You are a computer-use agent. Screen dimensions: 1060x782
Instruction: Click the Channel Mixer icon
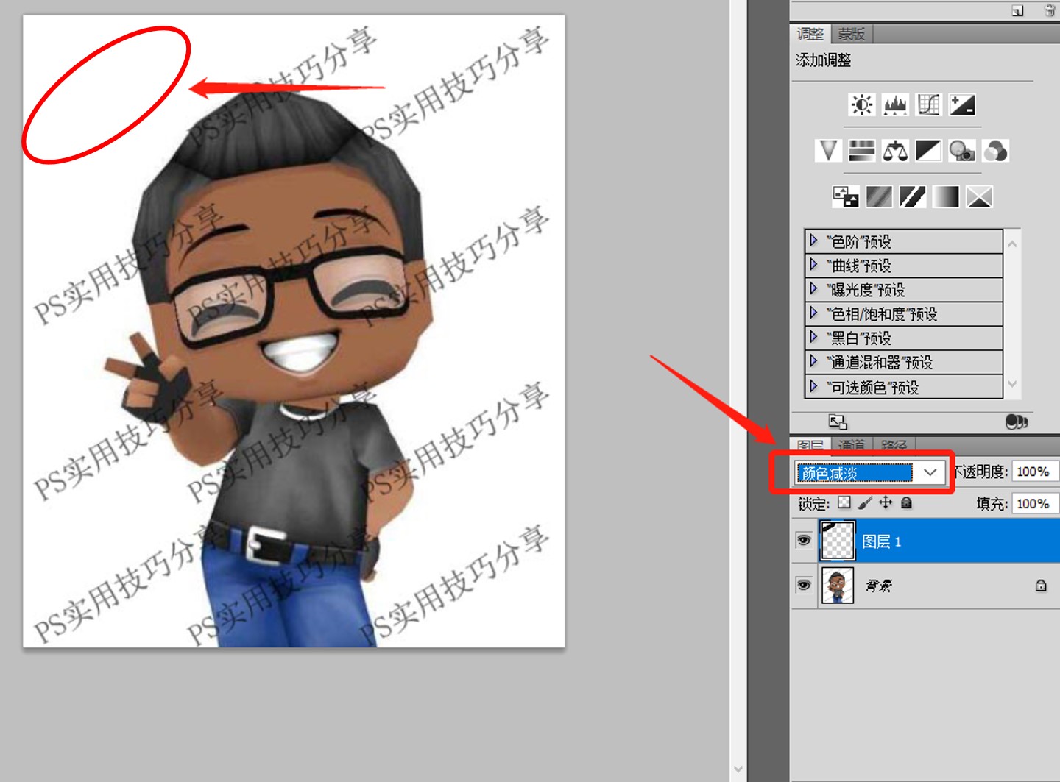point(995,152)
